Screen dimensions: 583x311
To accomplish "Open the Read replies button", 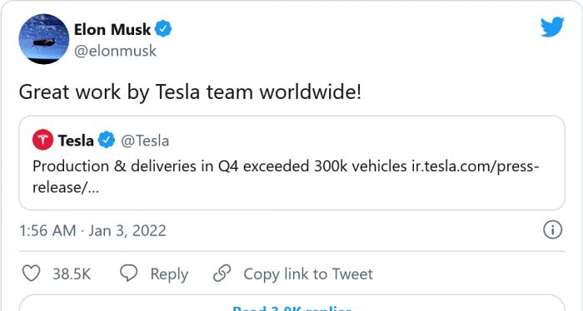I will pyautogui.click(x=291, y=304).
